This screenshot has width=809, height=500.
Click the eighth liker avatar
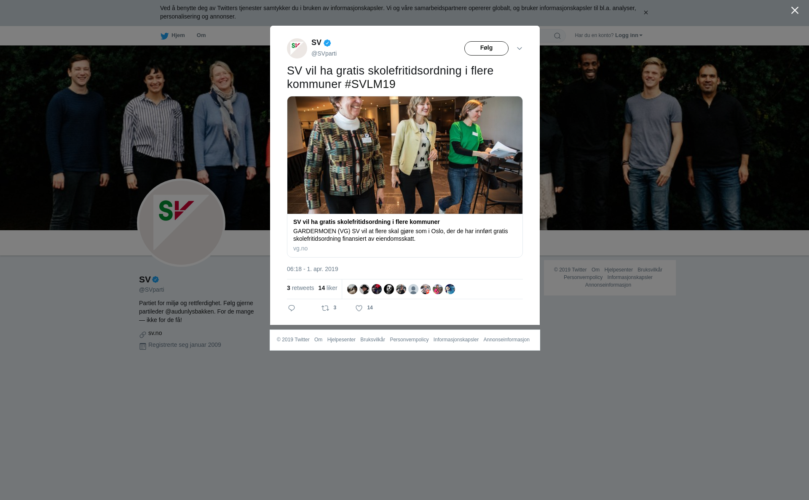(x=438, y=289)
